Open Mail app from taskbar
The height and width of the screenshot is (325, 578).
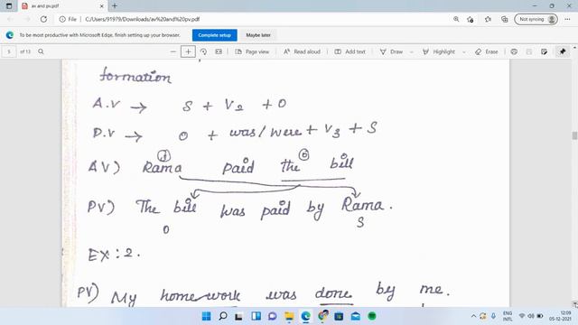tap(355, 316)
